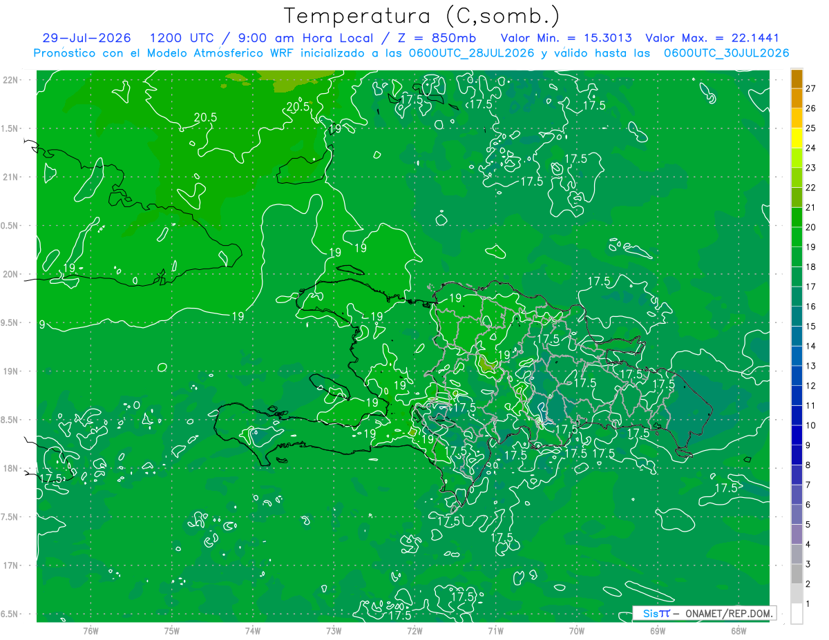Click the '0600UTC_30JUL2026' valid-until time
The width and height of the screenshot is (829, 640).
726,53
